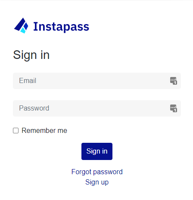Click the Instapass wordmark text
This screenshot has height=200, width=193.
[x=61, y=27]
